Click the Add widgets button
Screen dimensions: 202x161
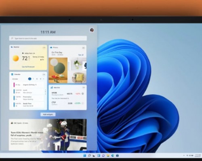(x=48, y=114)
